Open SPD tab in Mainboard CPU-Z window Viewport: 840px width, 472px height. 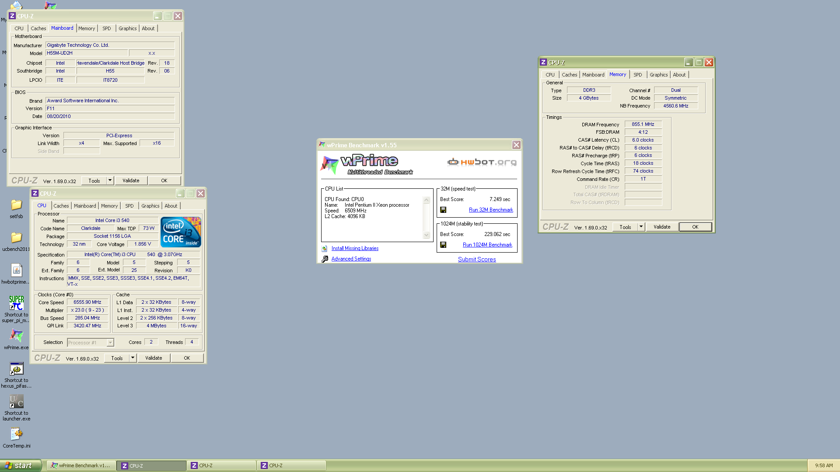(x=107, y=28)
